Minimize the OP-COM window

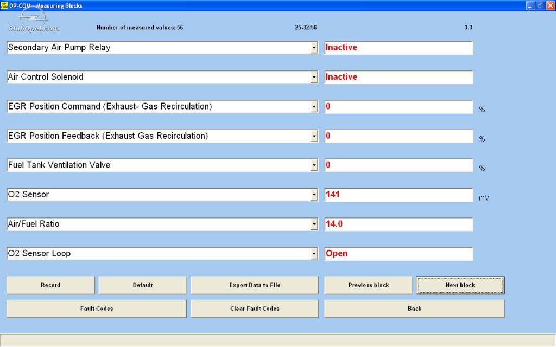coord(530,5)
